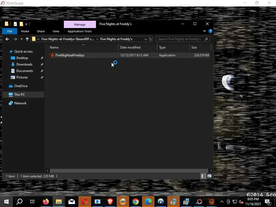The image size is (276, 207).
Task: Select the FiveNightsatFreddys application file
Action: tap(129, 55)
